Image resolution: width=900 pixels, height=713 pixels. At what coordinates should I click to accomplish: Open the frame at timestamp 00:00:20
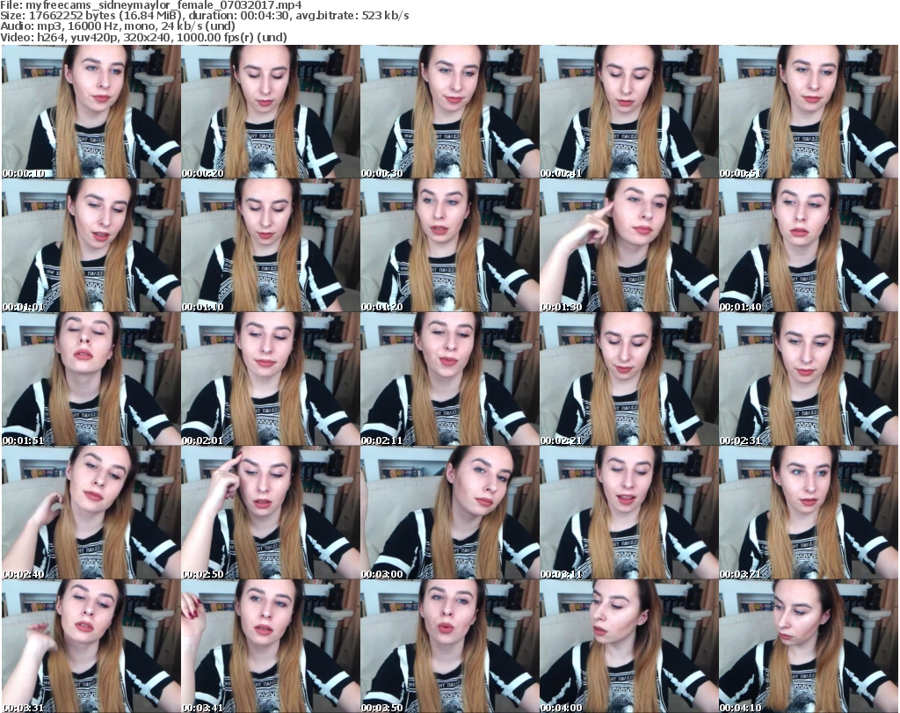tap(270, 112)
